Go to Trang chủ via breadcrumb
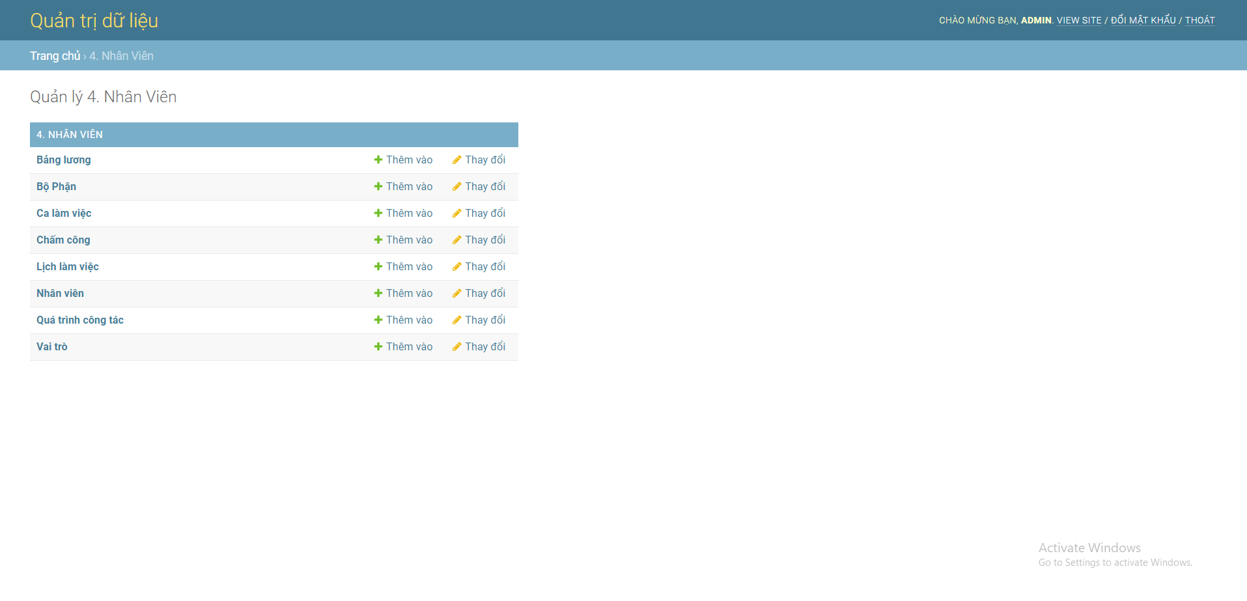The width and height of the screenshot is (1247, 601). pyautogui.click(x=55, y=55)
